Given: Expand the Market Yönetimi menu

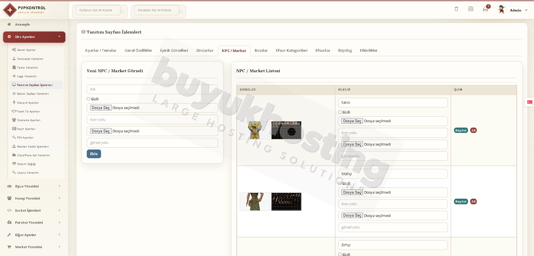Looking at the screenshot, I should coord(34,247).
